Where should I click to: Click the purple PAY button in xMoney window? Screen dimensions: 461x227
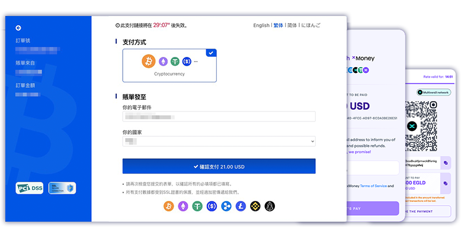coord(373,209)
